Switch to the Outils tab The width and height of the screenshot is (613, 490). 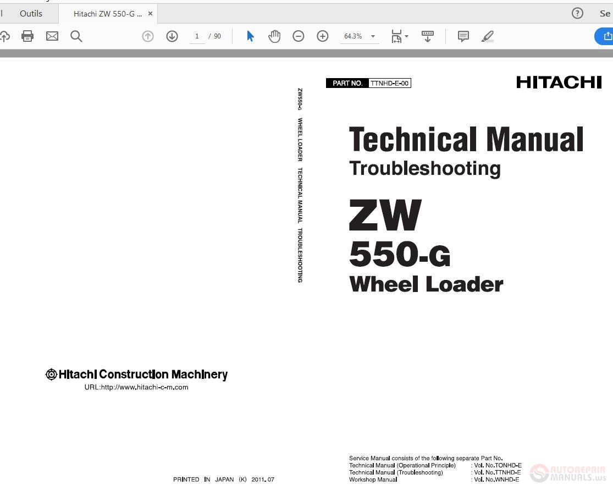click(31, 13)
